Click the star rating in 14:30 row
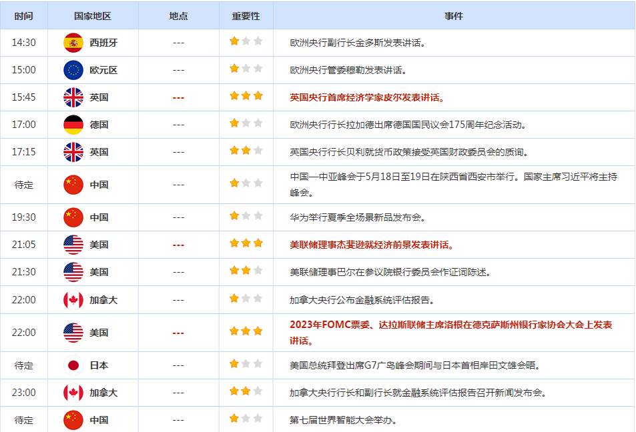636x432 pixels. click(246, 41)
